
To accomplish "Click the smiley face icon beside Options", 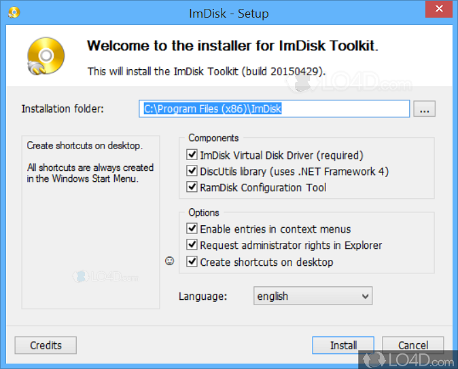I will coord(170,261).
